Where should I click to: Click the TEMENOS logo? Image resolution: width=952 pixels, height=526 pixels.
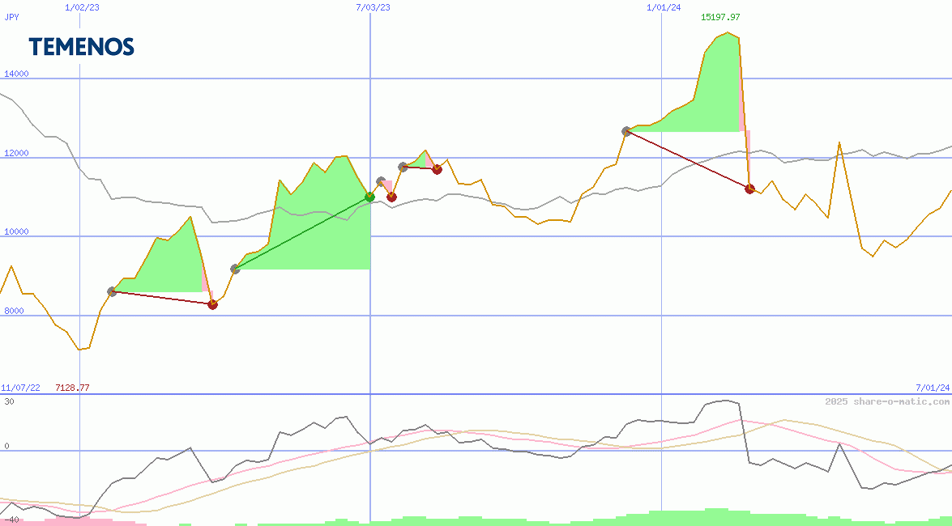[83, 46]
